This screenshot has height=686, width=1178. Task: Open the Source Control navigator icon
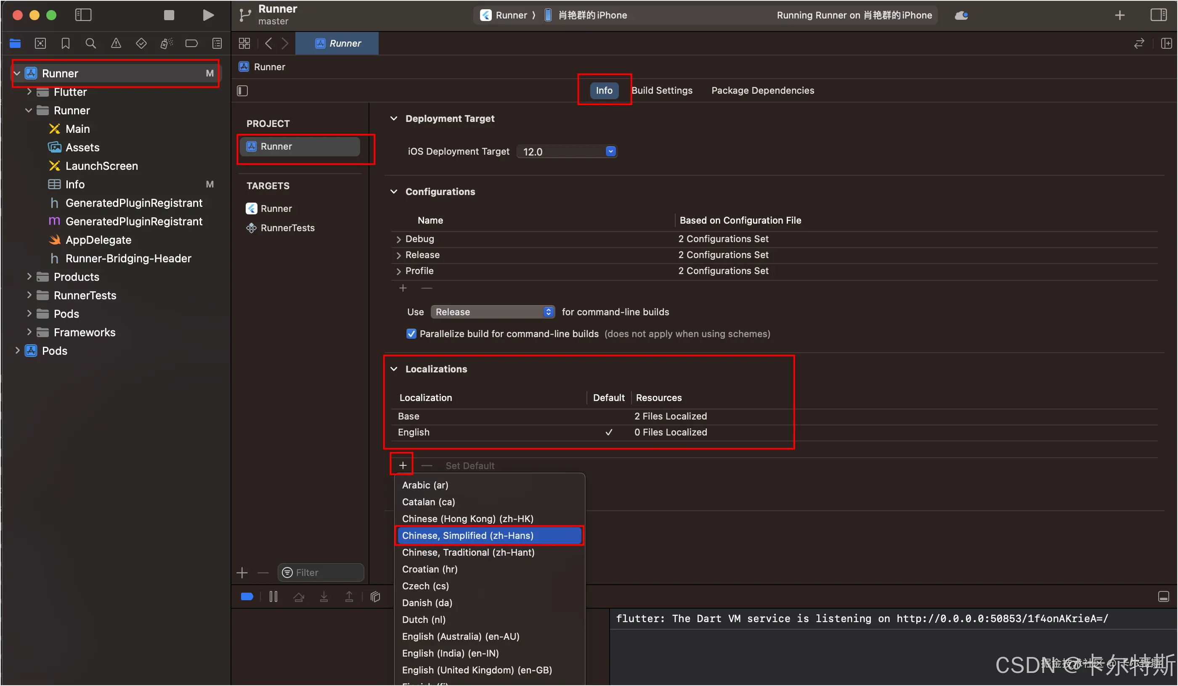coord(40,43)
